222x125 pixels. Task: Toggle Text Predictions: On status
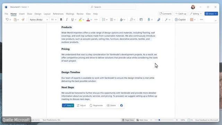(51, 120)
